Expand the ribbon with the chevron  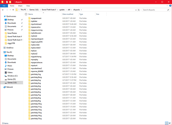pyautogui.click(x=167, y=6)
